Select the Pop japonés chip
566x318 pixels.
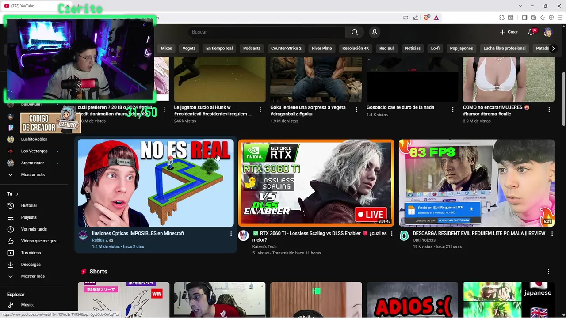coord(461,49)
